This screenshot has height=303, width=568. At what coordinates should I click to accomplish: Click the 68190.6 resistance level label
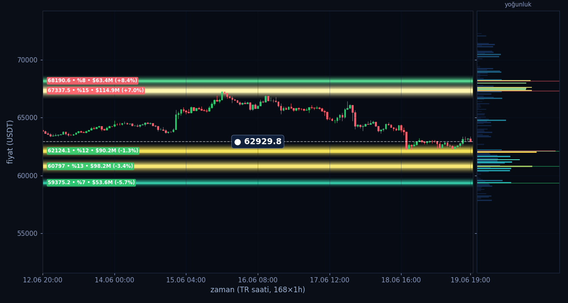pos(93,80)
